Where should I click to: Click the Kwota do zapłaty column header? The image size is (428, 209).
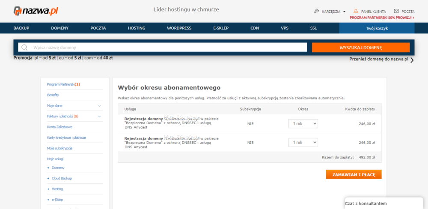[360, 109]
